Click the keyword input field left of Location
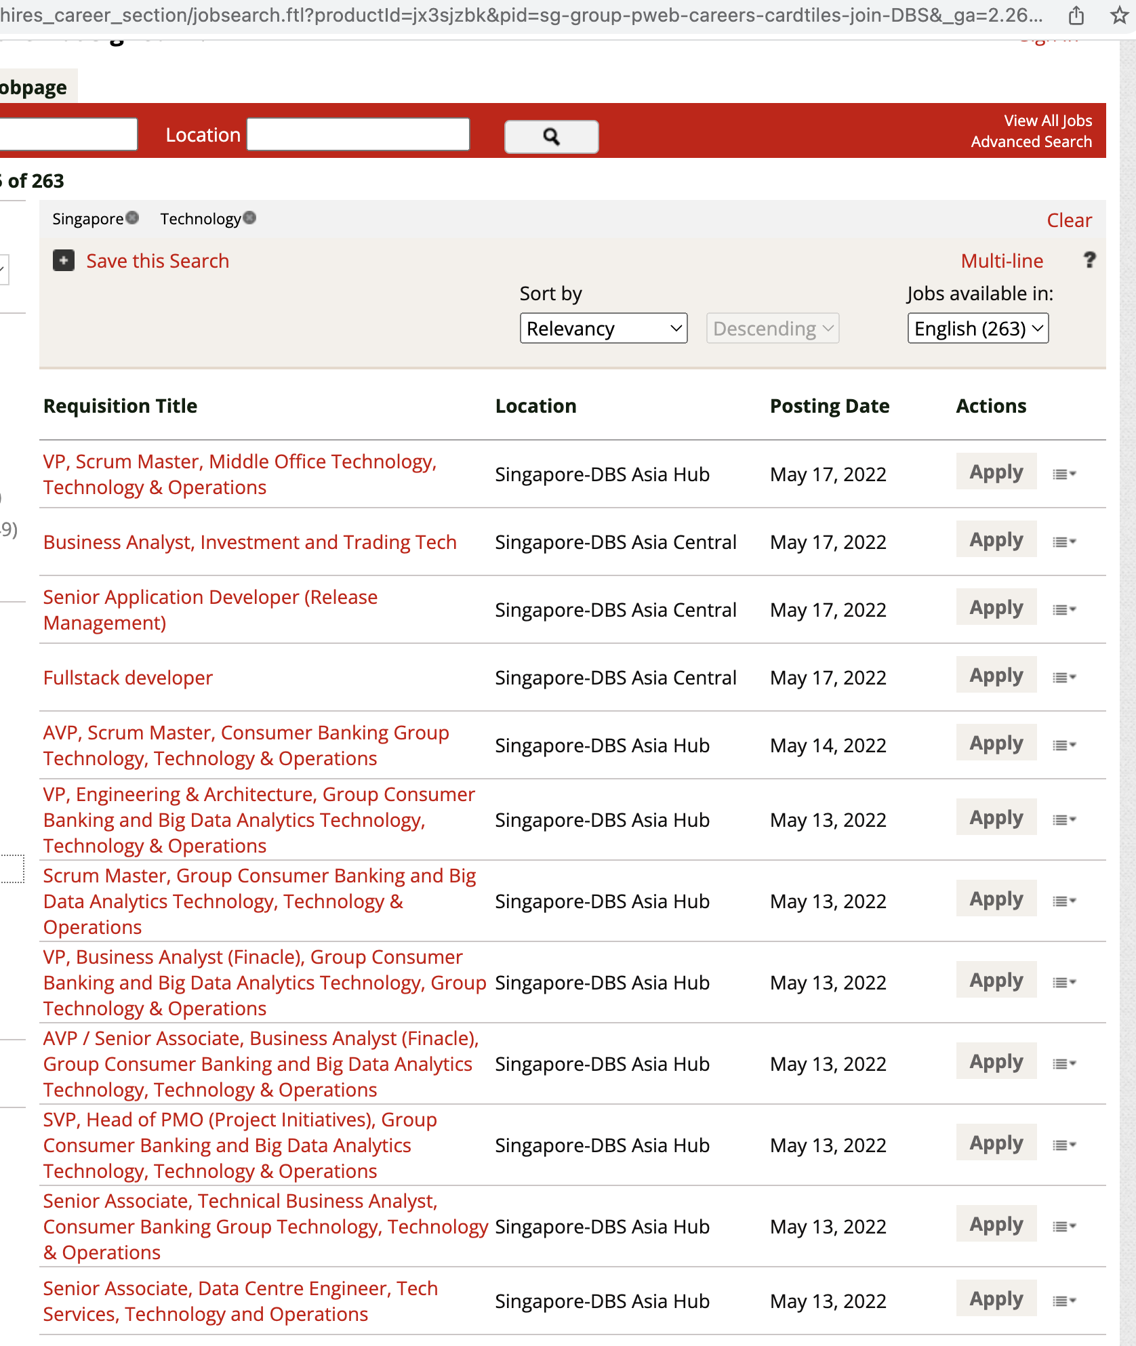 [x=68, y=134]
